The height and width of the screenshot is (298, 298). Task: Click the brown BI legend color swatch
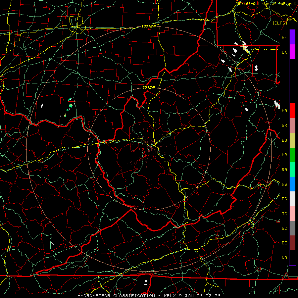point(292,243)
